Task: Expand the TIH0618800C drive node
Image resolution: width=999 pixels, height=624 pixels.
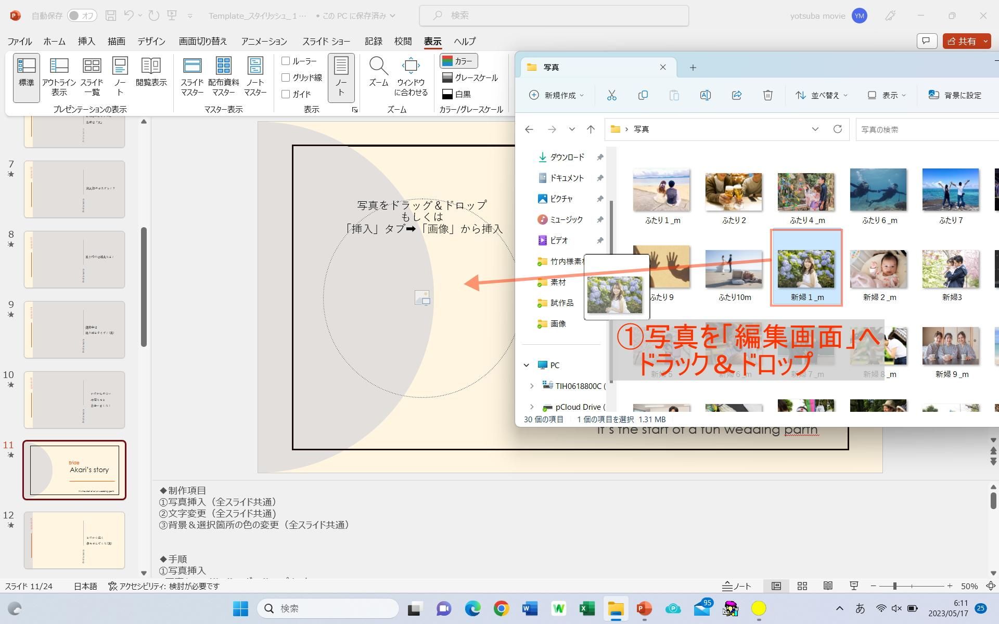Action: click(532, 386)
